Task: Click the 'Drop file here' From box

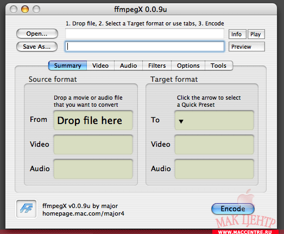Action: (x=93, y=120)
